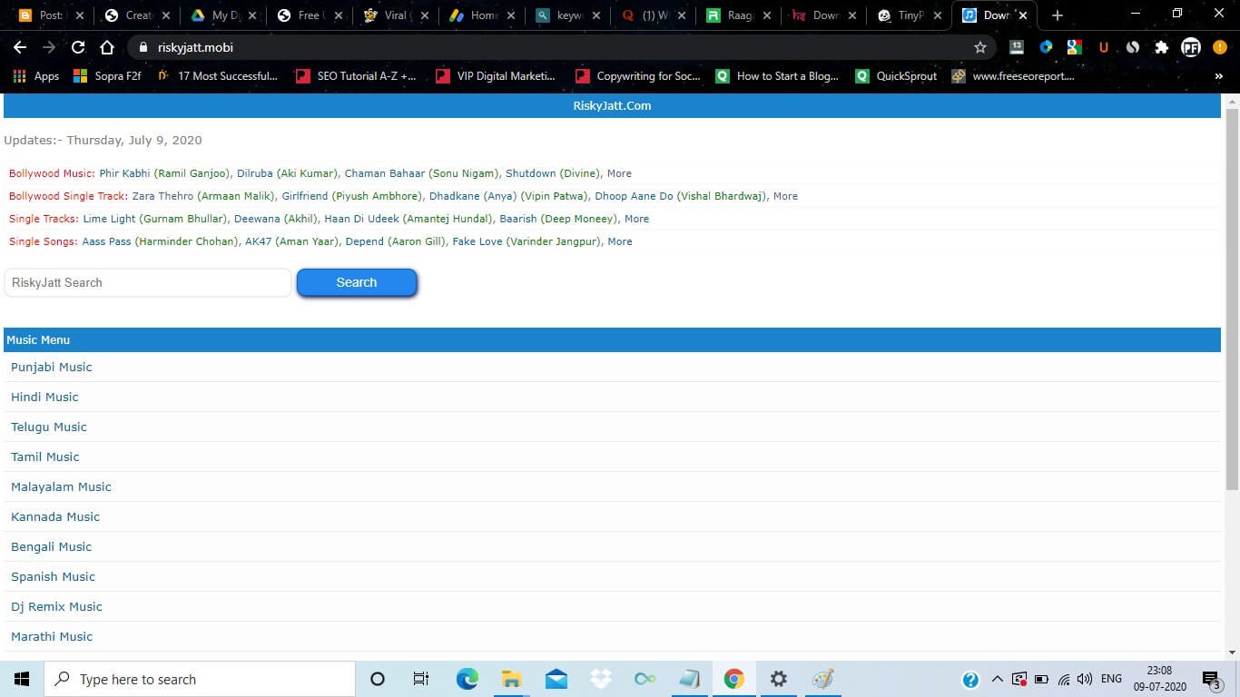Click the PF profile avatar icon

[x=1191, y=47]
